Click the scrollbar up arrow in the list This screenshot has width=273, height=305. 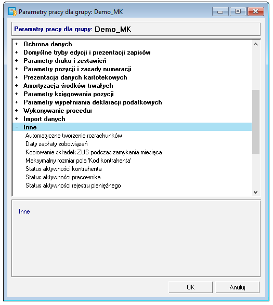(x=256, y=44)
